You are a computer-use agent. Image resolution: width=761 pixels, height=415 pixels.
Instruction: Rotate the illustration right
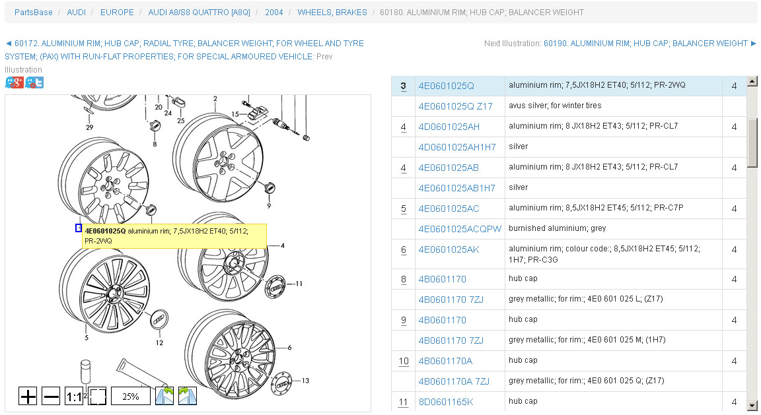tap(188, 396)
